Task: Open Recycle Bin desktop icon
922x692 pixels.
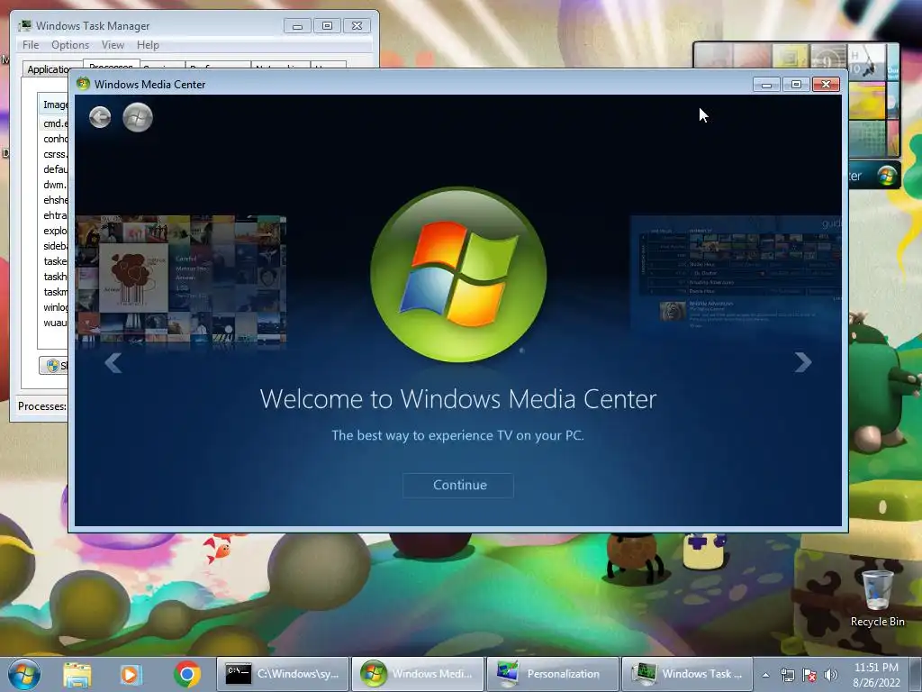Action: coord(877,598)
